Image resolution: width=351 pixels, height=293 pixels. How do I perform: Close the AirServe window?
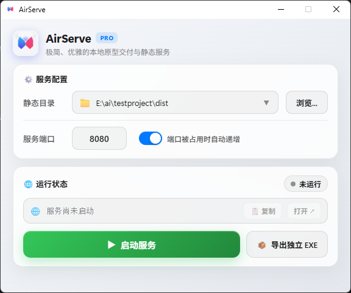(336, 9)
